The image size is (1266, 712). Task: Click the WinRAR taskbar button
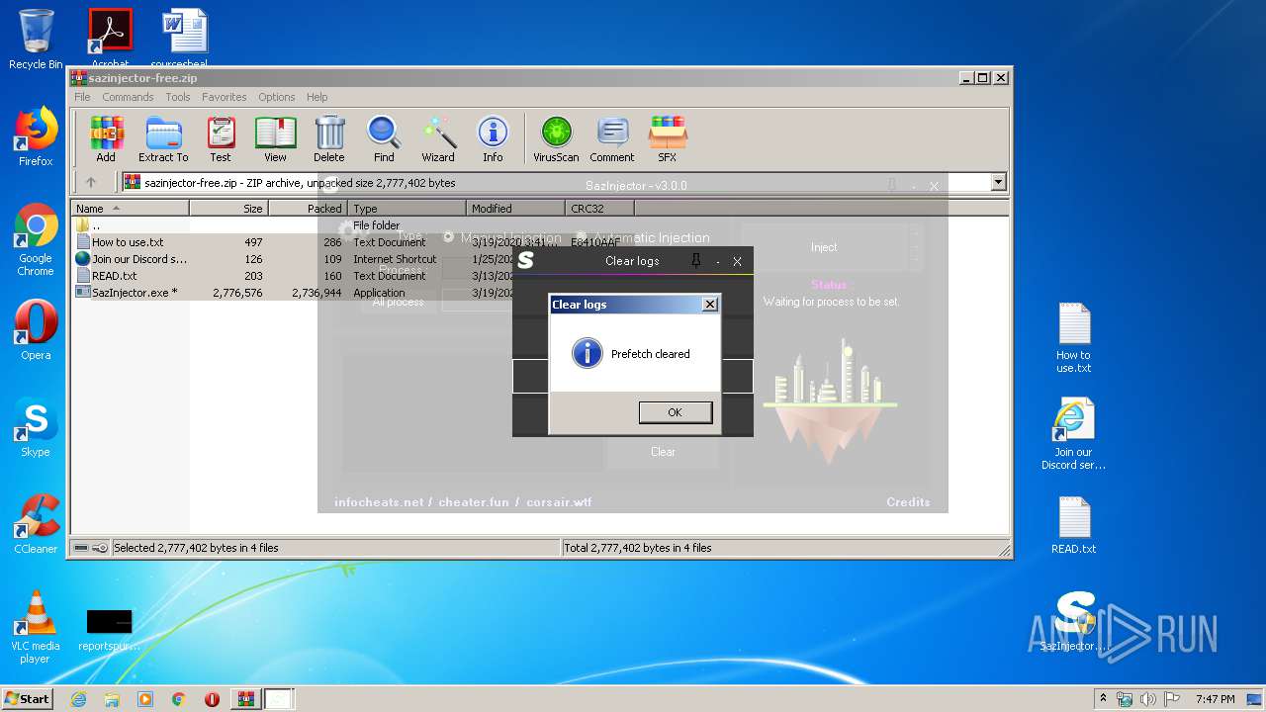click(x=245, y=699)
